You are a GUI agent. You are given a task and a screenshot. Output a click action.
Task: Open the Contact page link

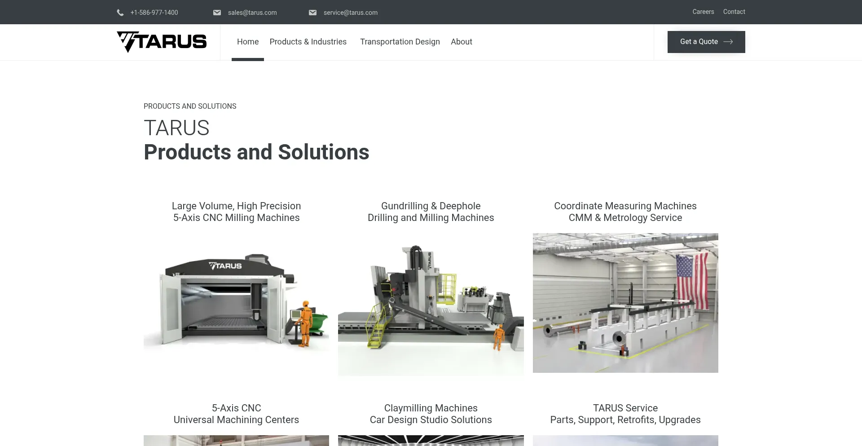point(734,12)
